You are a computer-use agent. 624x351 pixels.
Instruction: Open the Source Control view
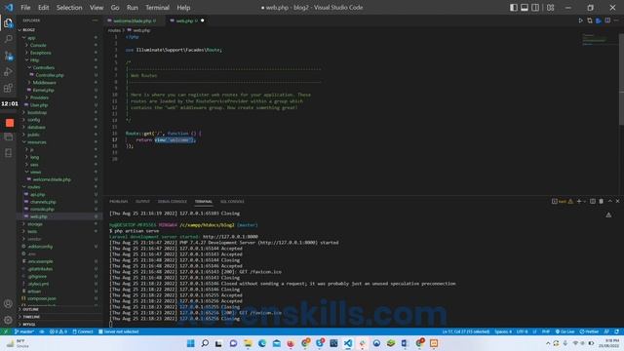pyautogui.click(x=8, y=56)
